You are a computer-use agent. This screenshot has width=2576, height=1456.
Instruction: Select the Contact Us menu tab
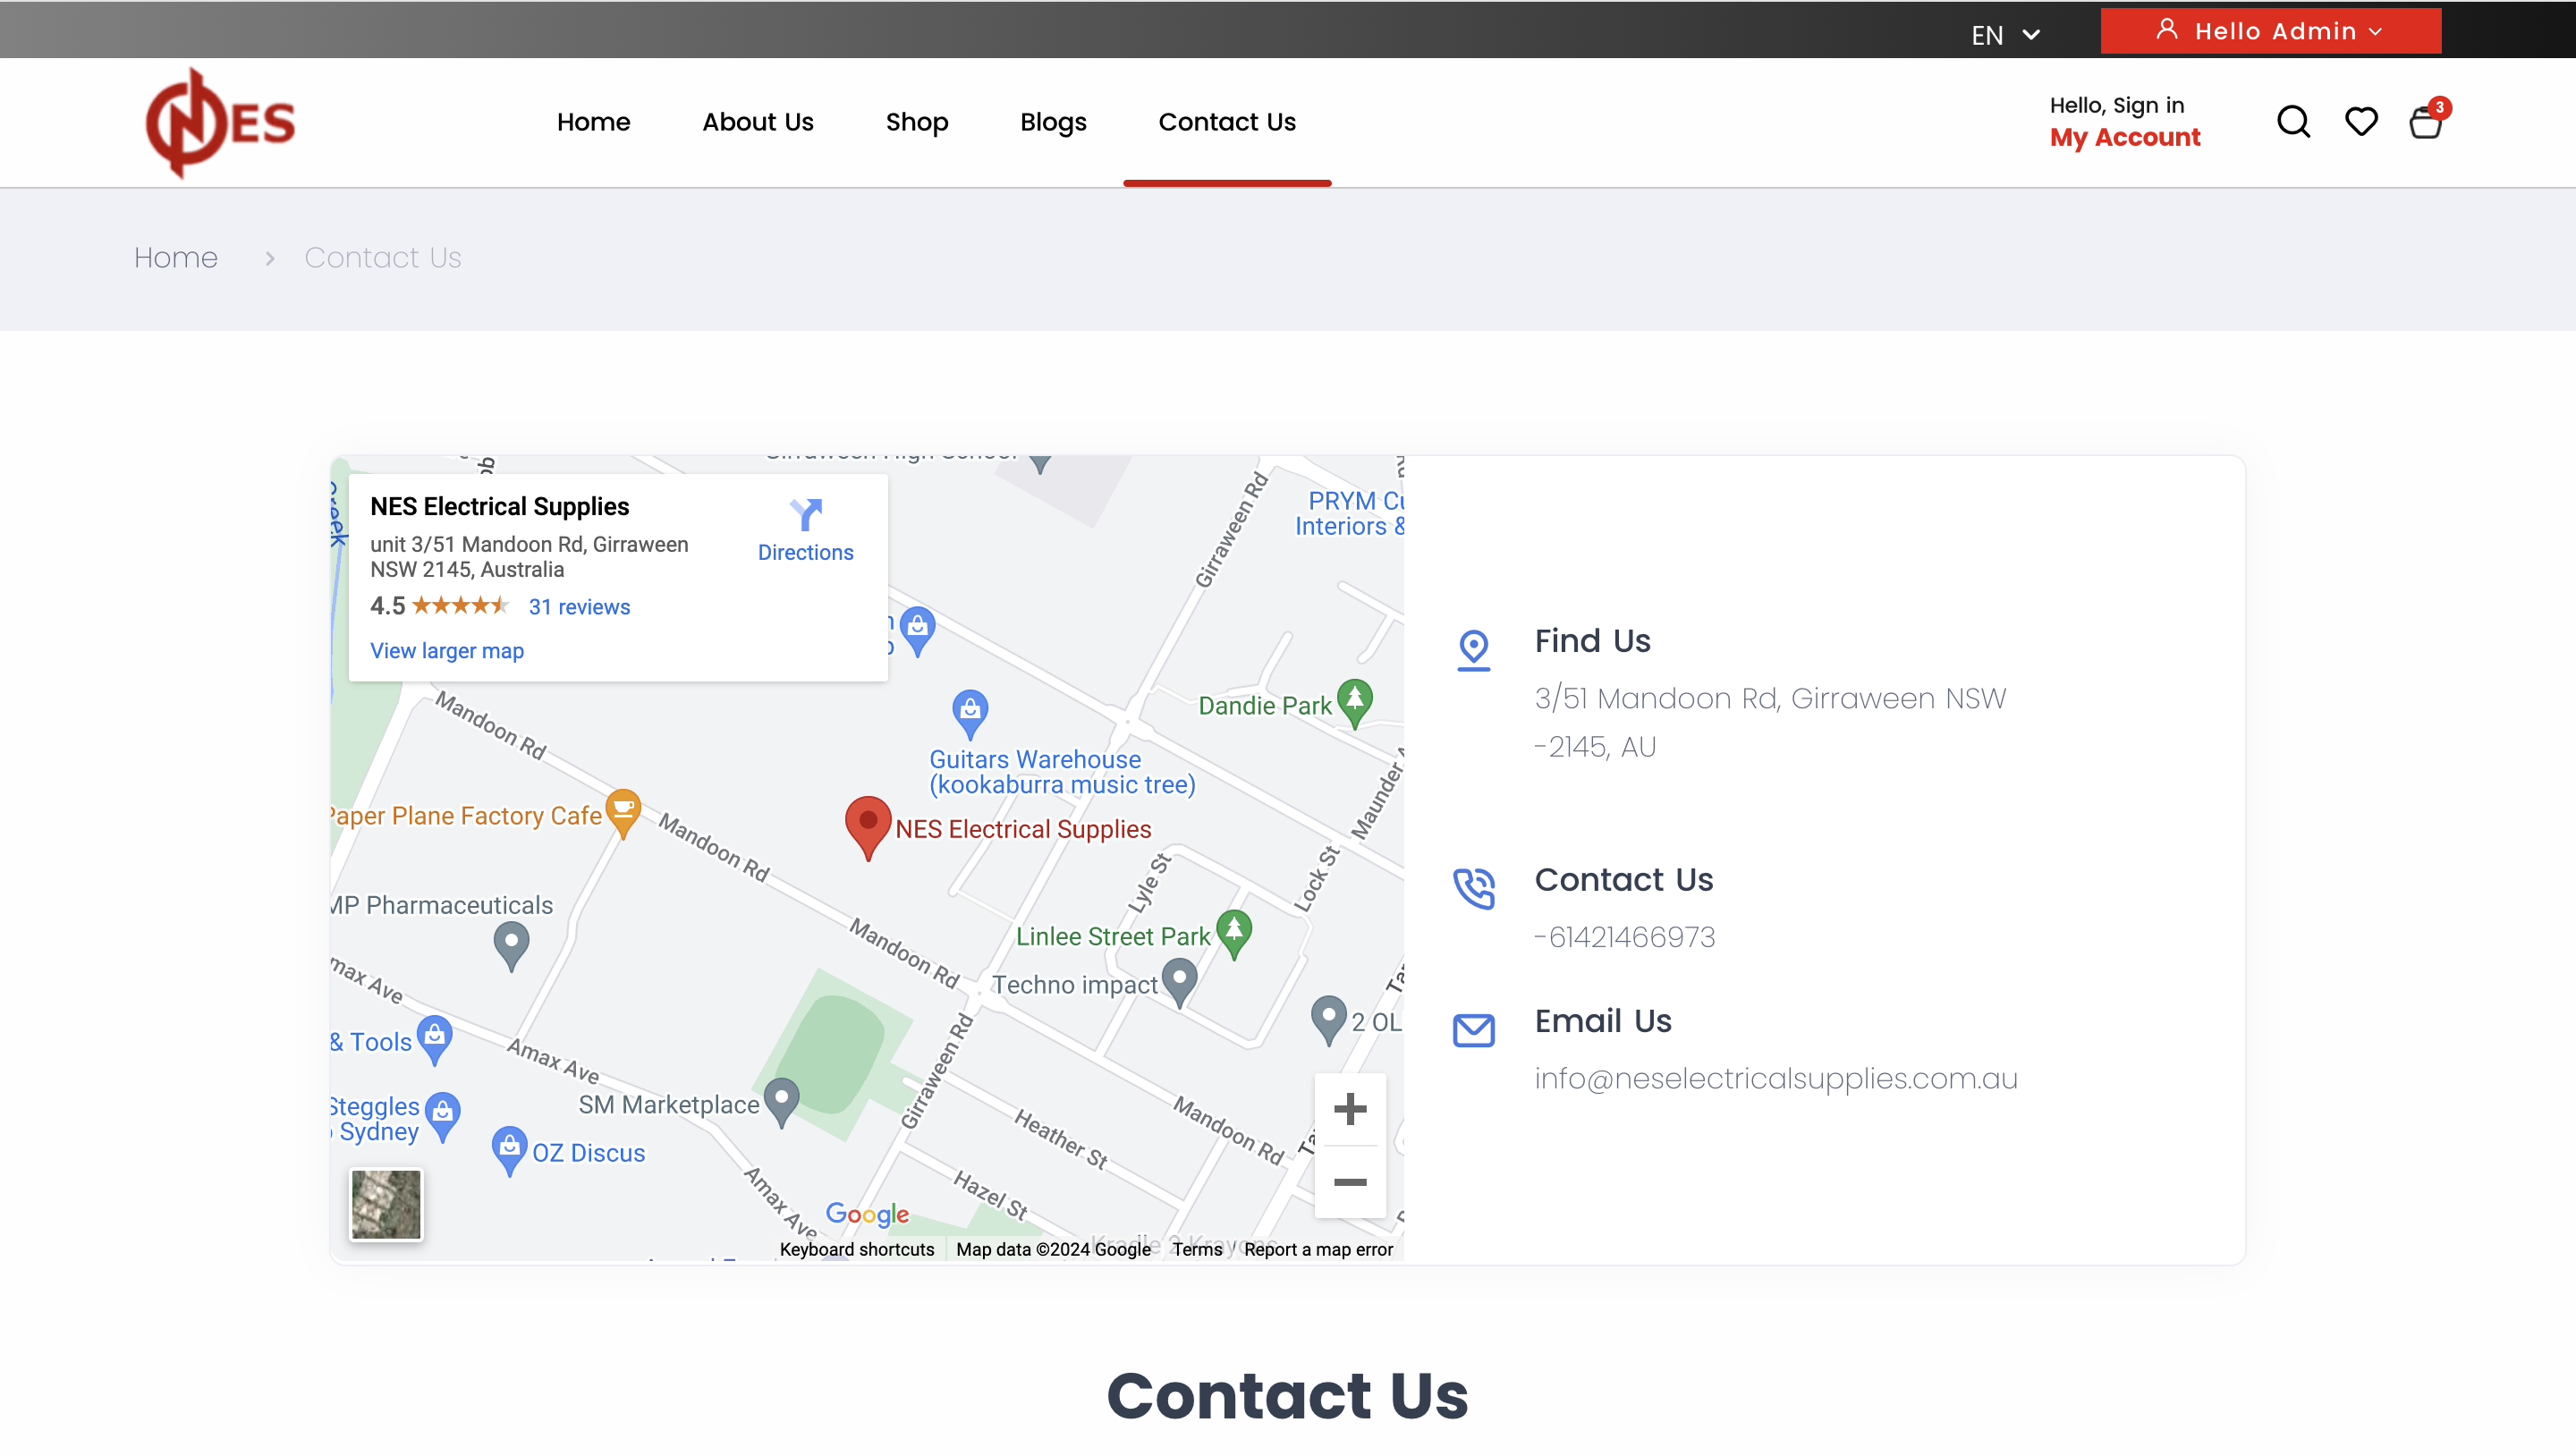click(x=1227, y=122)
